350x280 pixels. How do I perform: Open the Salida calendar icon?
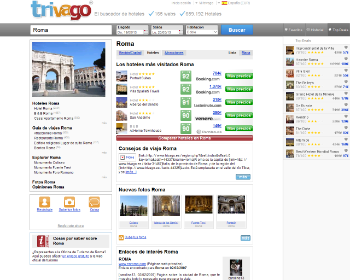[180, 32]
